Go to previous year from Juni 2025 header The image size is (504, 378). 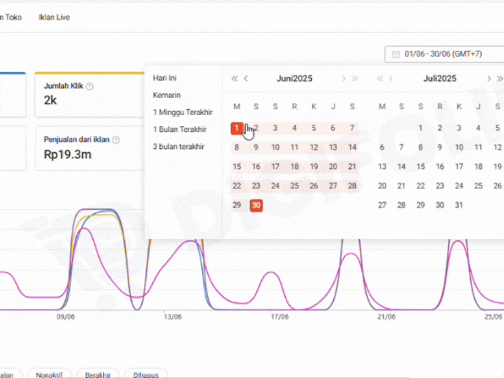point(234,79)
